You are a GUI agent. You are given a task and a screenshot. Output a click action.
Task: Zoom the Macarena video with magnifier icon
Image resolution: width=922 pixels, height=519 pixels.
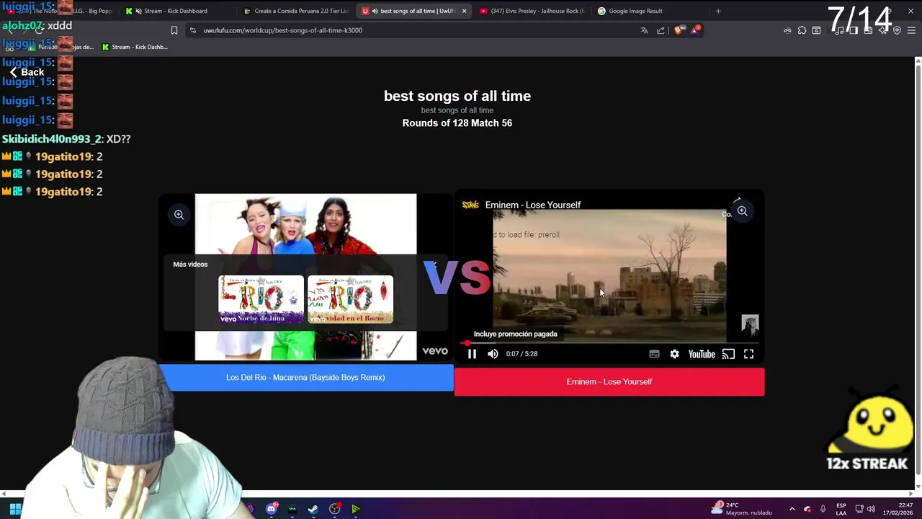point(179,214)
